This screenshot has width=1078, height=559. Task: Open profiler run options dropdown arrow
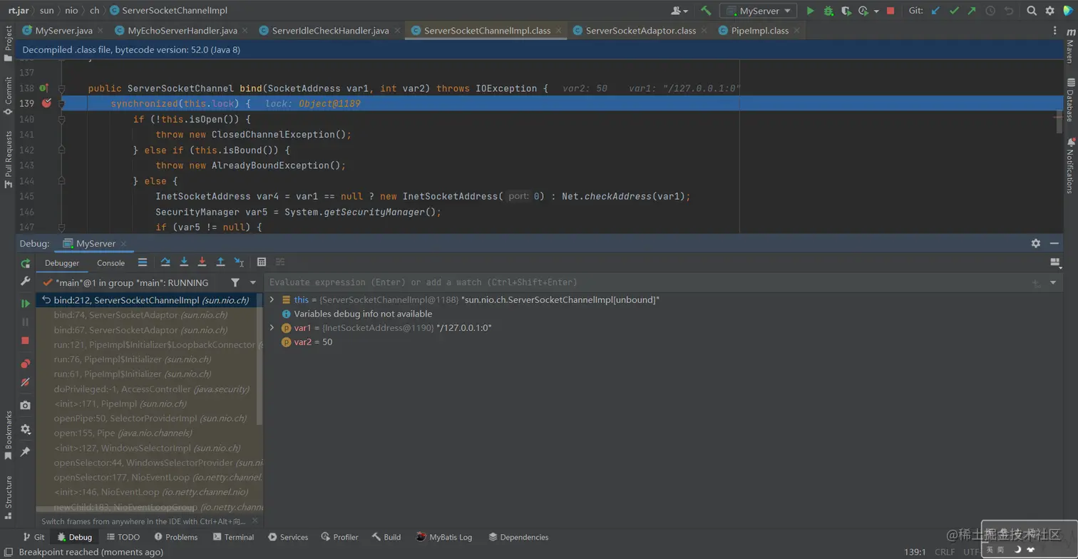point(876,11)
